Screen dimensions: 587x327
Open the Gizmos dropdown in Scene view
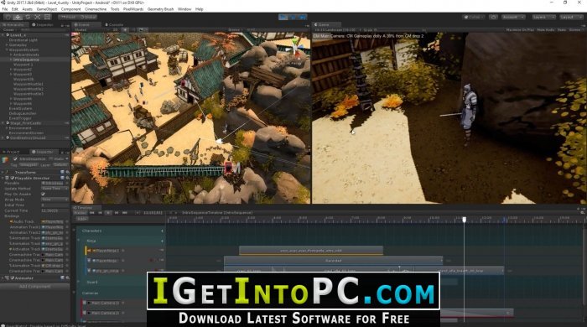tap(235, 30)
